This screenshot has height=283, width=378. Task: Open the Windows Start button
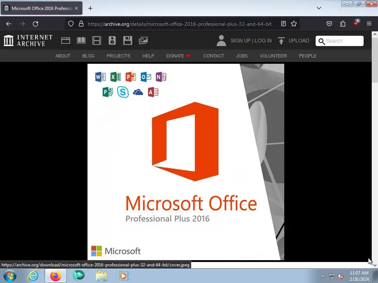click(x=10, y=276)
